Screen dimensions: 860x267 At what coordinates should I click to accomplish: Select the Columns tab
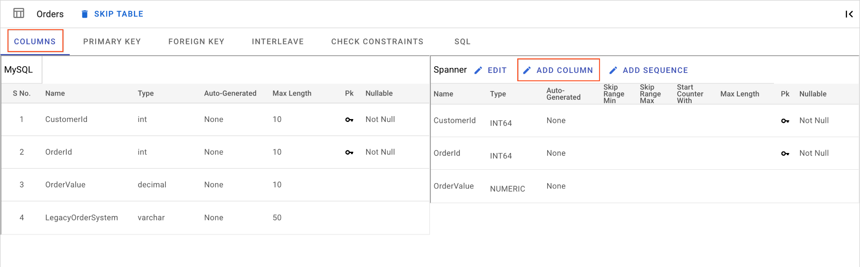[x=35, y=41]
